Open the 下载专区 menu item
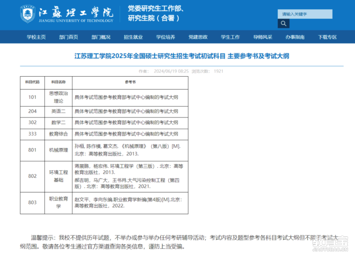This screenshot has height=259, width=355. (327, 37)
